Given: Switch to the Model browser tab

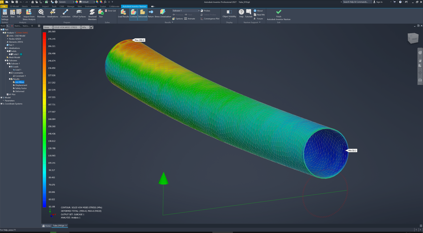Looking at the screenshot, I should pos(3,26).
